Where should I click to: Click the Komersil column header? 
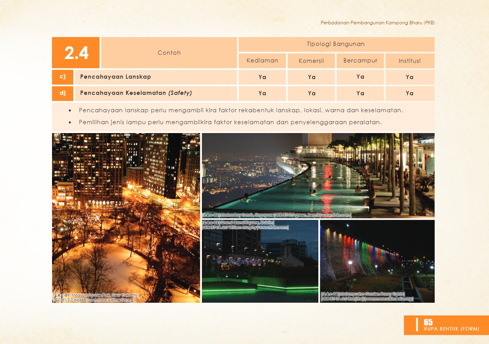311,61
